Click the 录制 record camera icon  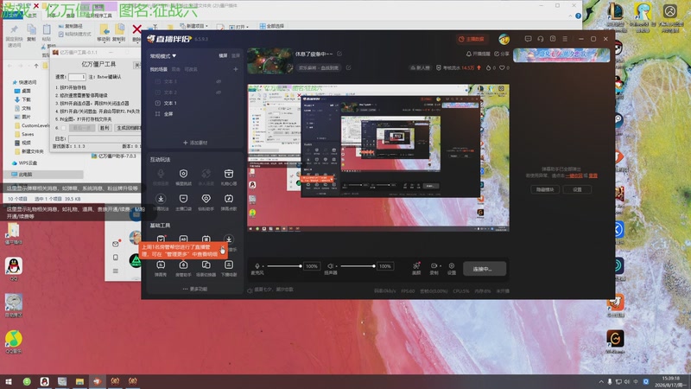point(434,266)
